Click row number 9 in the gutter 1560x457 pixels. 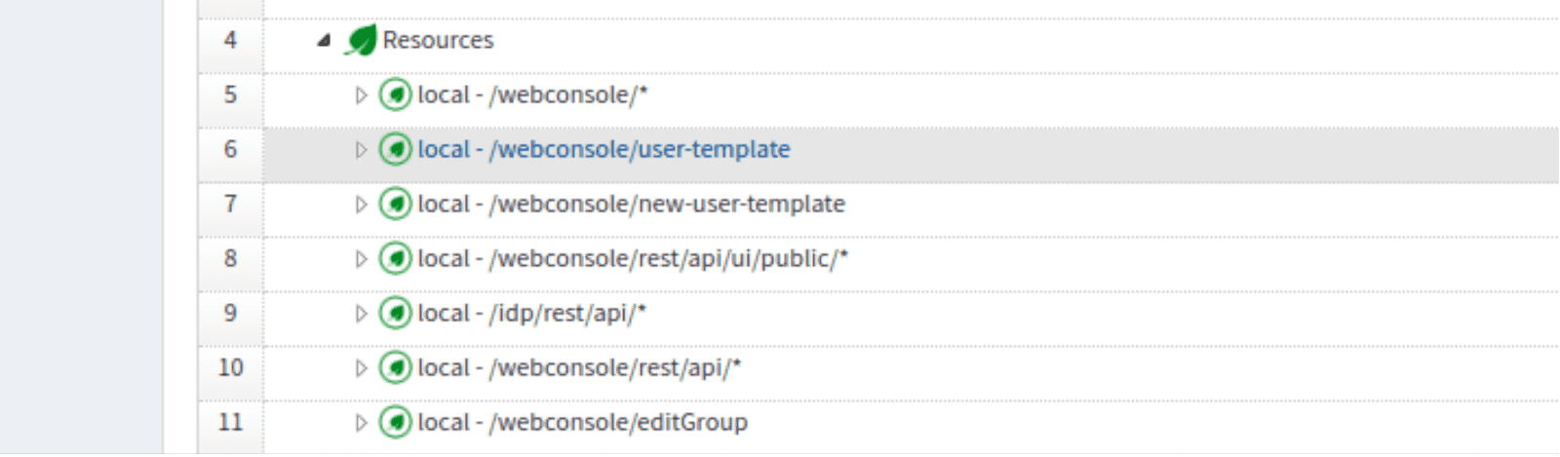tap(230, 314)
